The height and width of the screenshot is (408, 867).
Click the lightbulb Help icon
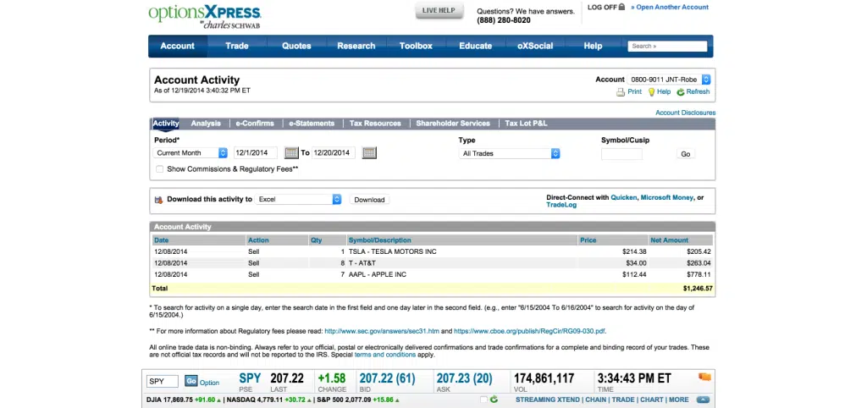point(651,92)
